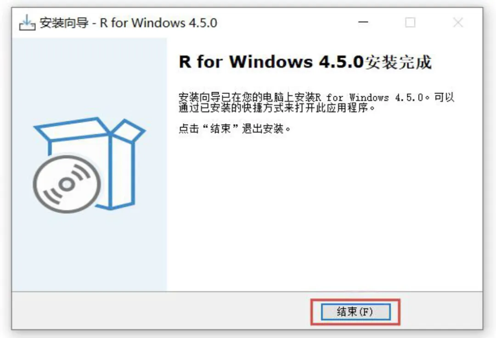This screenshot has height=338, width=496.
Task: Click the gray CD disc graphic
Action: (x=67, y=184)
